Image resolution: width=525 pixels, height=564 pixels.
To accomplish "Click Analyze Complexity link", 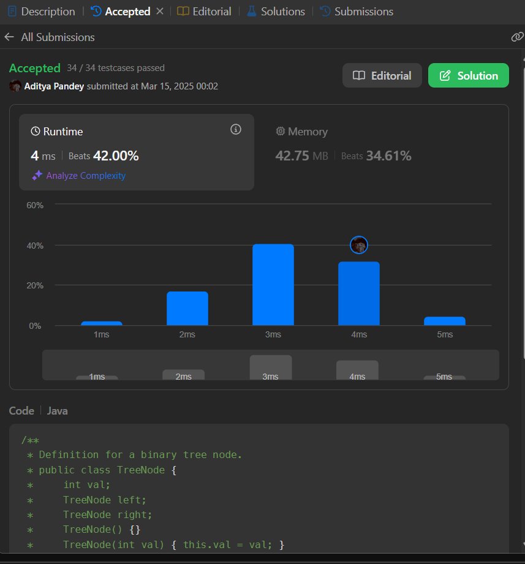I will click(x=86, y=176).
